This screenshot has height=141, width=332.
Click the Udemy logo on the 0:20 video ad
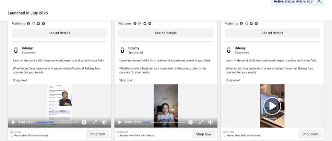click(122, 50)
